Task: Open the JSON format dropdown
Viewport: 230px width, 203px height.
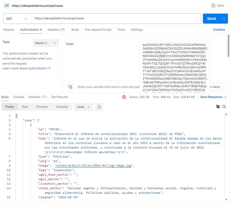Action: click(x=83, y=107)
